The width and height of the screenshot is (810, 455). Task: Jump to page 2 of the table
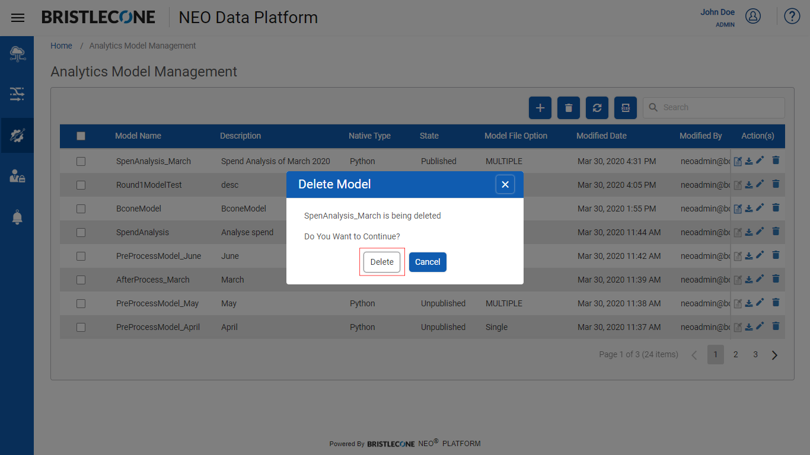tap(735, 354)
